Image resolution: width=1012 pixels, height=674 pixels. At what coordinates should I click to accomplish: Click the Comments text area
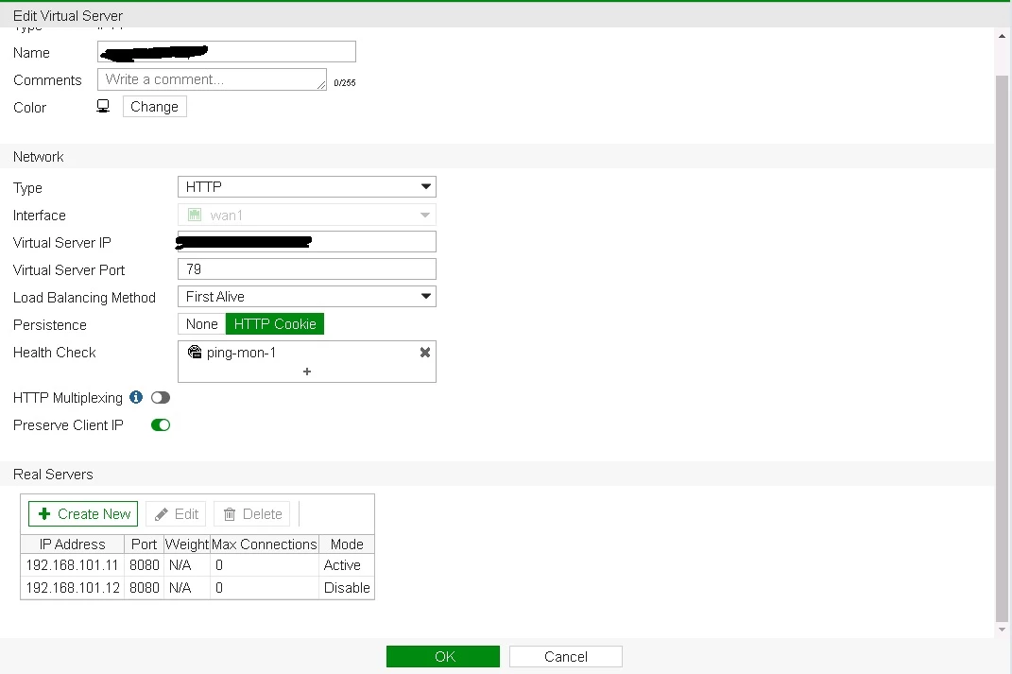click(213, 79)
